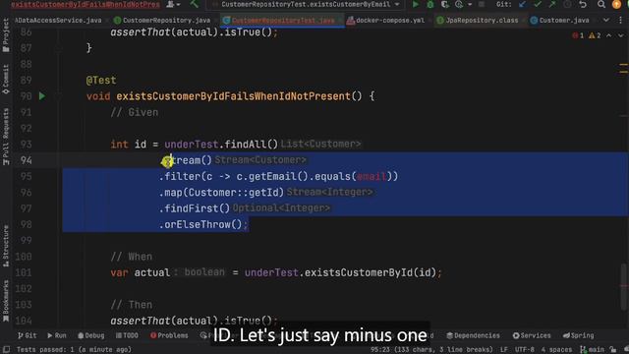Viewport: 629px width, 354px height.
Task: Click the red 'email' variable
Action: pos(372,177)
